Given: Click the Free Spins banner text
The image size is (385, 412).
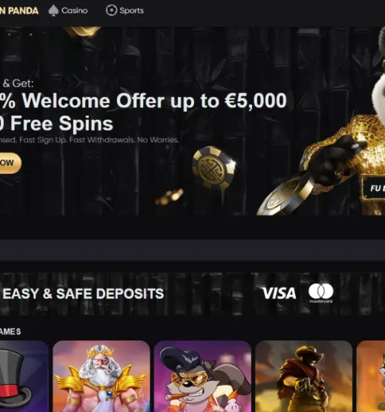Looking at the screenshot, I should coord(56,124).
